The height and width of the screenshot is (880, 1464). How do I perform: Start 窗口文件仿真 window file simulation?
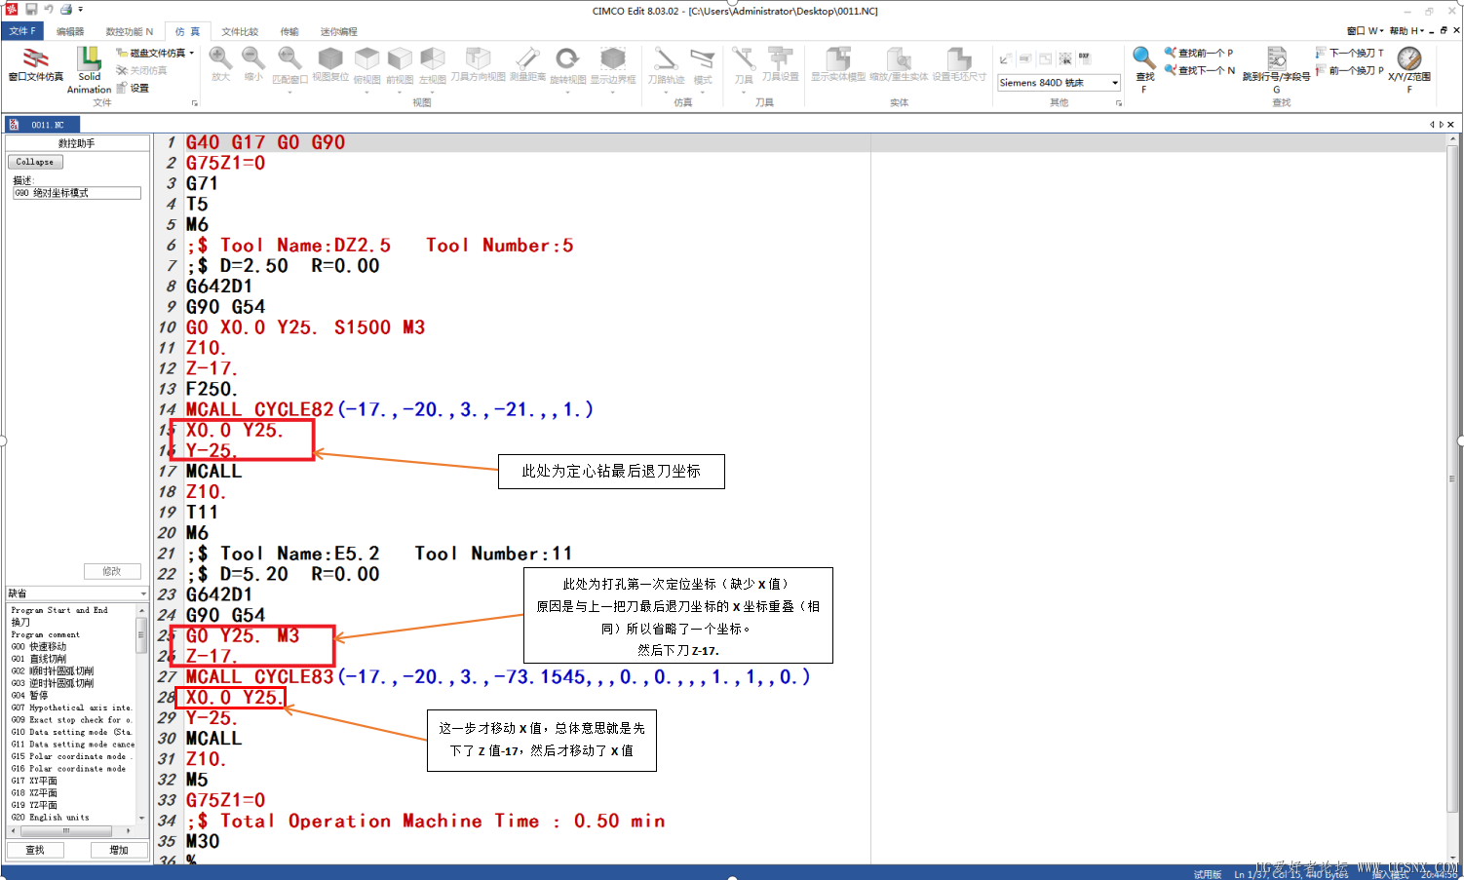[35, 64]
